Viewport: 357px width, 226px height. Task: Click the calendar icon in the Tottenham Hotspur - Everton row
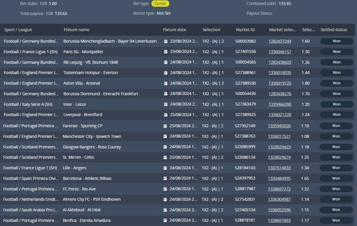(166, 73)
